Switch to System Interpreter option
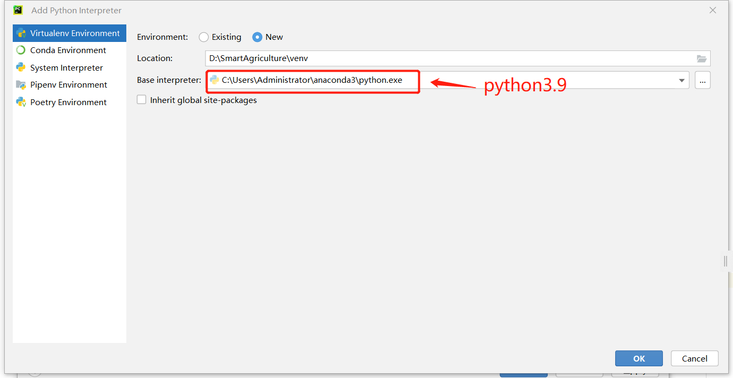 tap(66, 67)
